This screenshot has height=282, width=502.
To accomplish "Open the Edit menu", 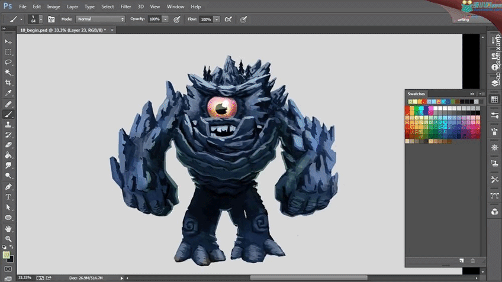I will pyautogui.click(x=37, y=7).
